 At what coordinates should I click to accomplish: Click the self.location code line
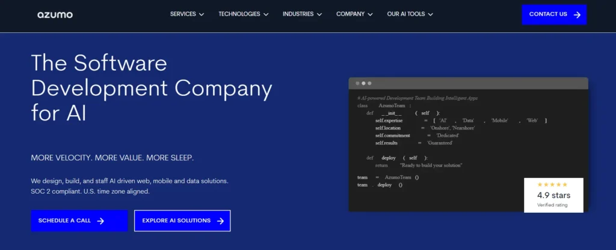(425, 128)
